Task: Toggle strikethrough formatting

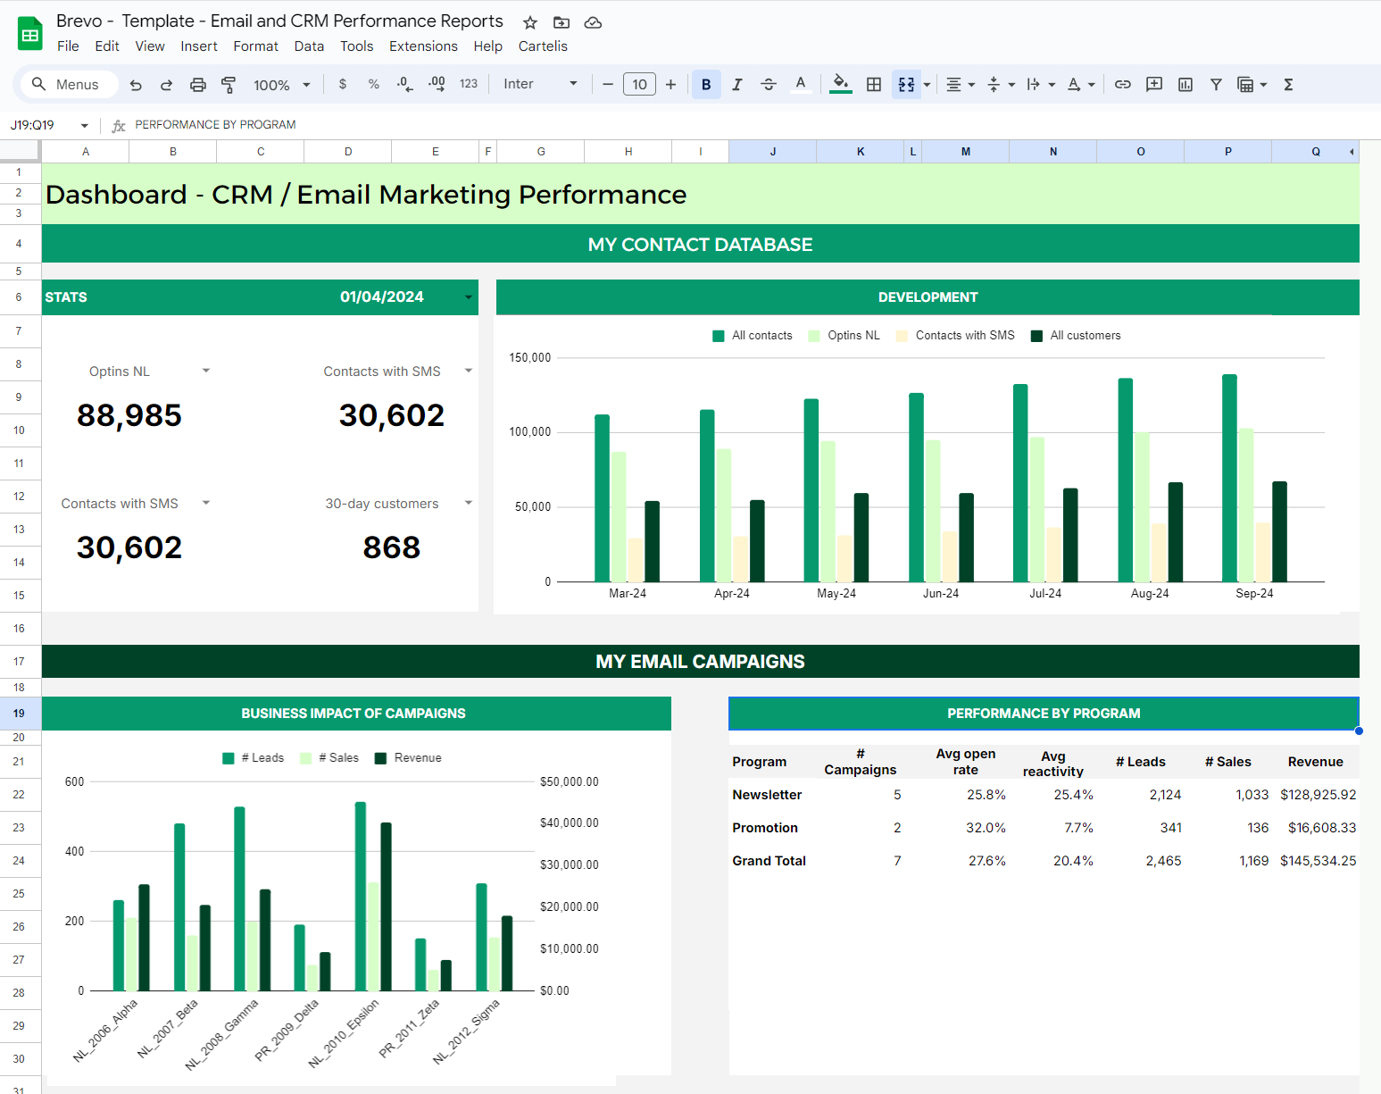Action: click(x=769, y=85)
